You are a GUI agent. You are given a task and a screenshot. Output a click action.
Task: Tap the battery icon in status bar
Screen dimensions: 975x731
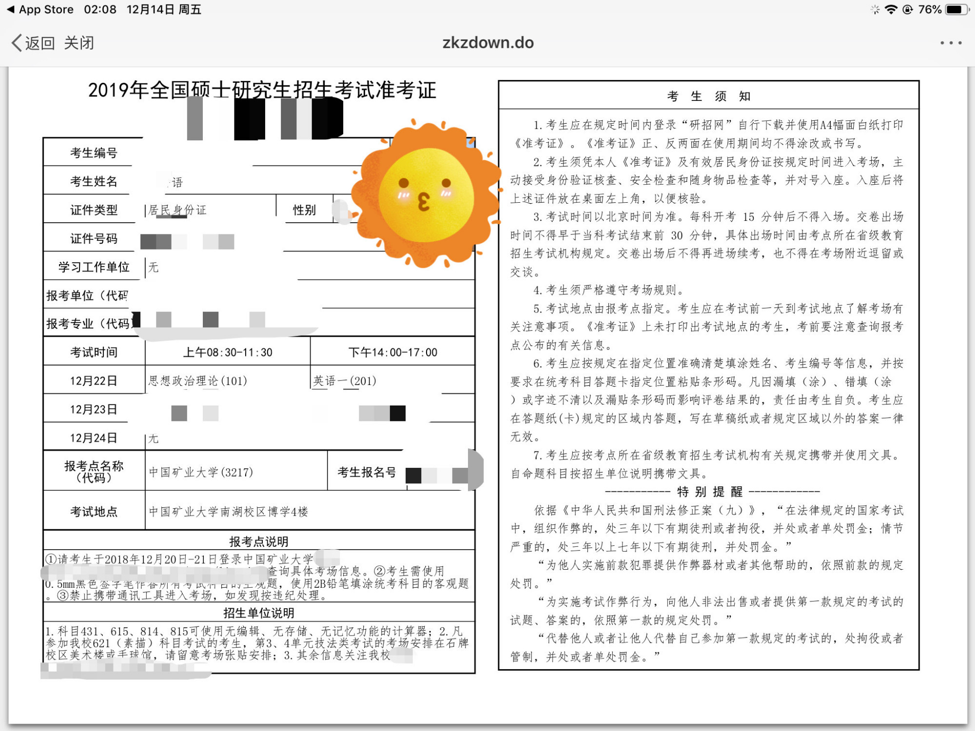(956, 9)
